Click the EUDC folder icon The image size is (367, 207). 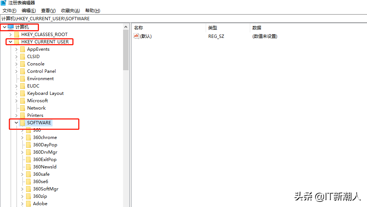pyautogui.click(x=22, y=86)
